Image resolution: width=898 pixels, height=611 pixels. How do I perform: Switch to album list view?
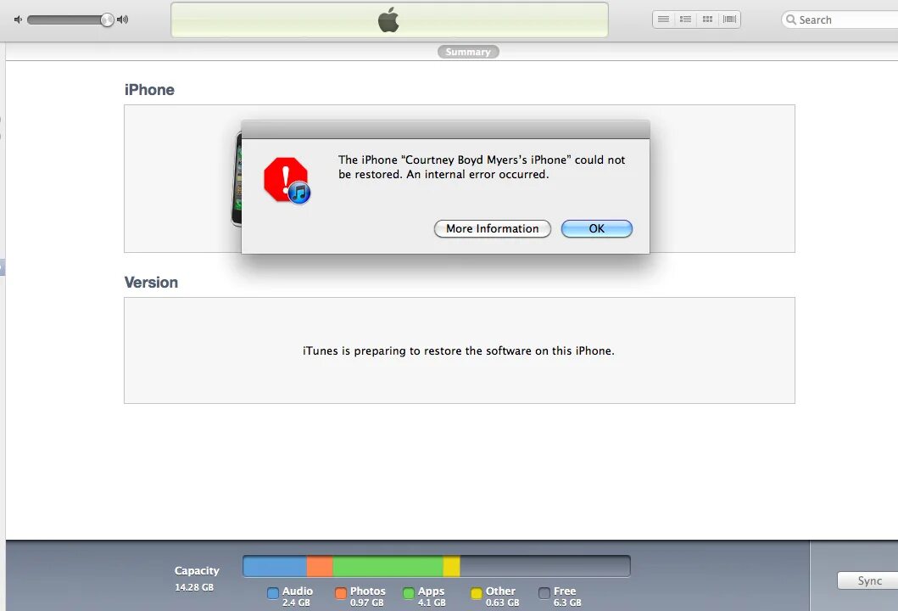[685, 19]
